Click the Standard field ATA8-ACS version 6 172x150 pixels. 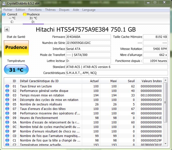pos(117,67)
